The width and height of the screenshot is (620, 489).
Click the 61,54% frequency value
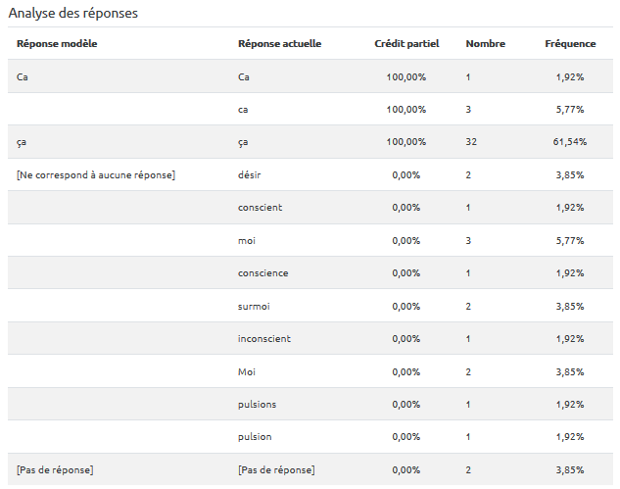tap(570, 142)
